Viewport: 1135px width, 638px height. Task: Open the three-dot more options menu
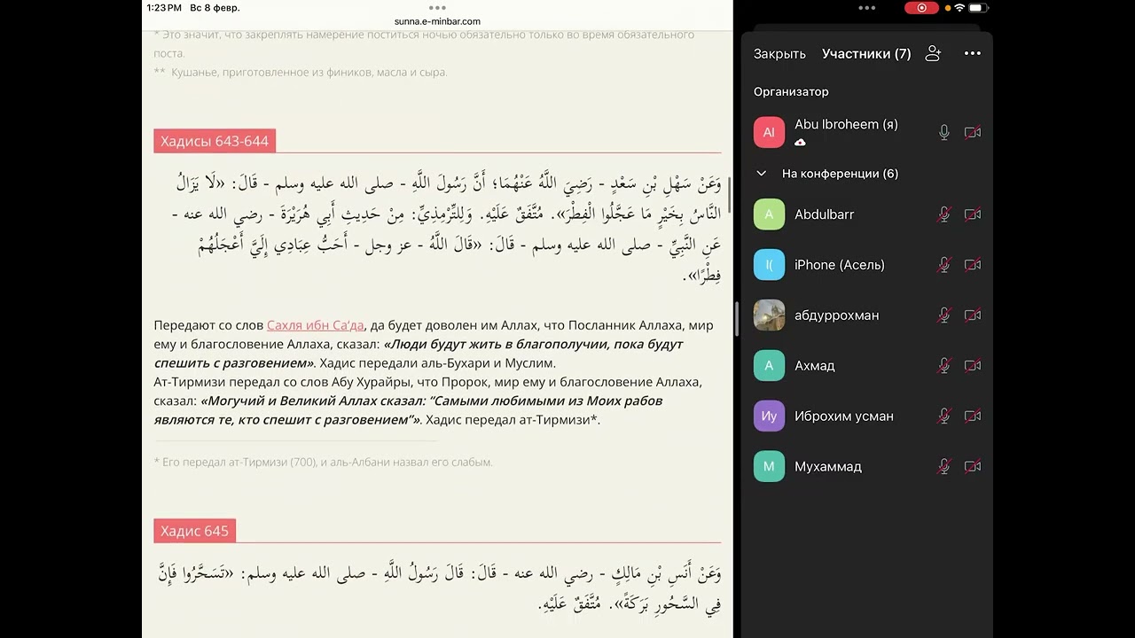tap(973, 53)
